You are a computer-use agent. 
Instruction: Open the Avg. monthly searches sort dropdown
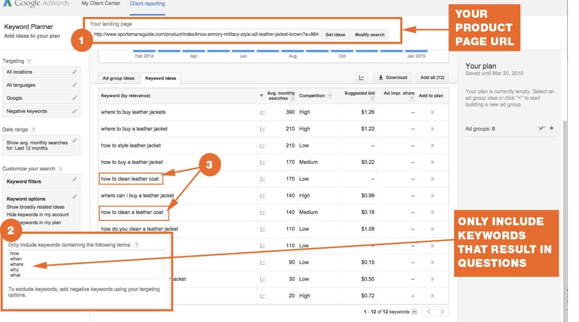point(261,94)
